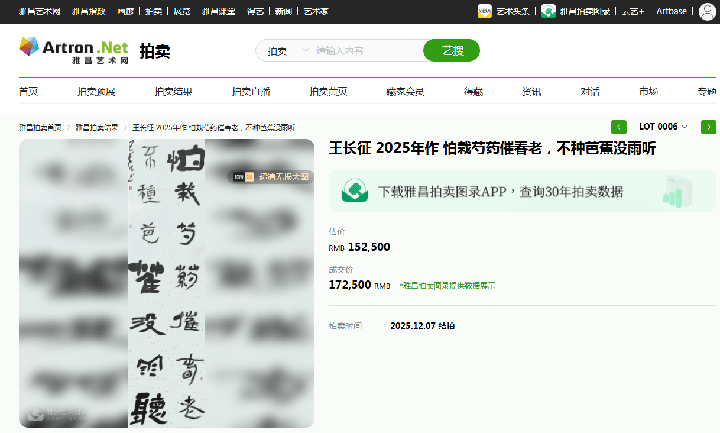Image resolution: width=720 pixels, height=433 pixels.
Task: Open the LOT 0006 dropdown selector
Action: point(663,127)
